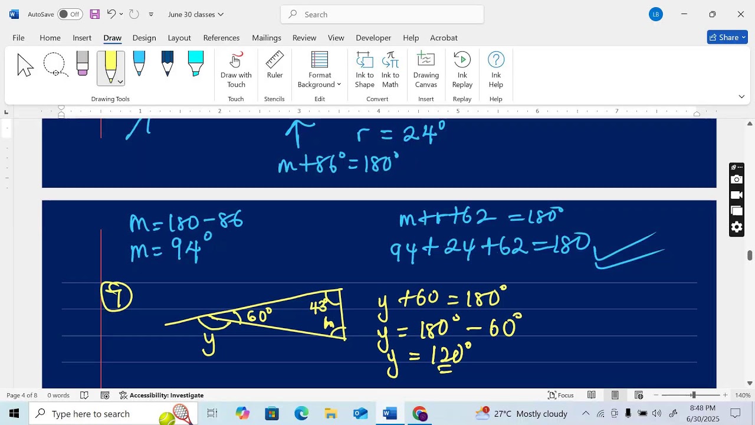The width and height of the screenshot is (755, 425).
Task: Customize Quick Access Toolbar dropdown
Action: tap(151, 14)
